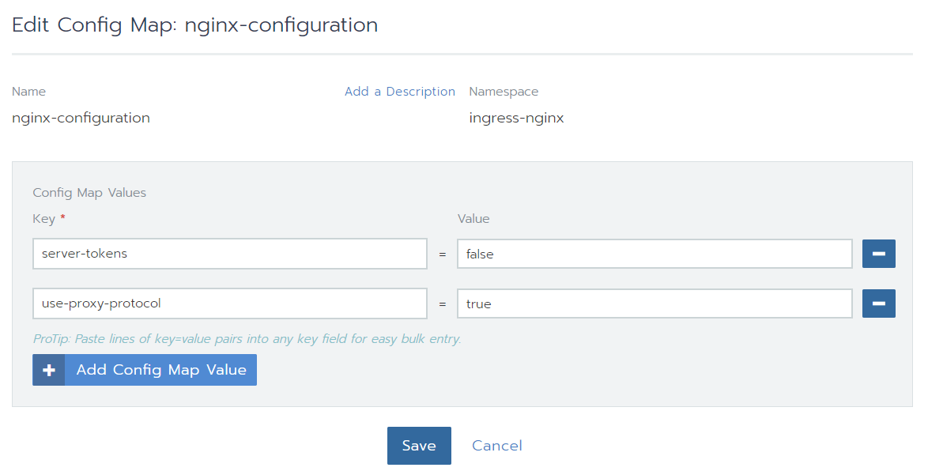
Task: Click the ProTip bulk entry hint text
Action: [x=247, y=339]
